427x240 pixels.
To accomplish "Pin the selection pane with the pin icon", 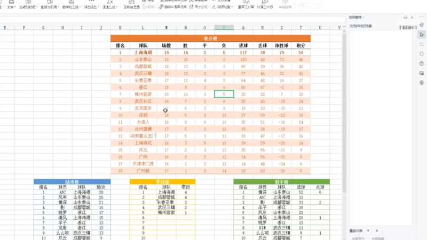I will pos(406,17).
